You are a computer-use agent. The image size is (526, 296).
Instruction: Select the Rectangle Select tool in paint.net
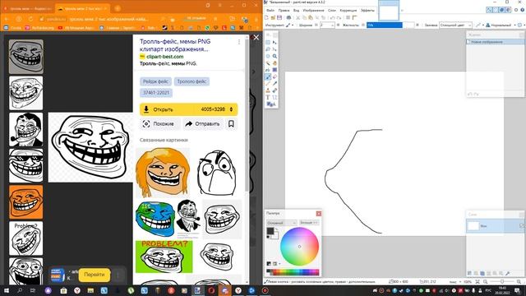268,42
